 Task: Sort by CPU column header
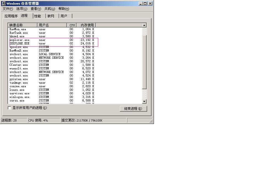coord(71,25)
